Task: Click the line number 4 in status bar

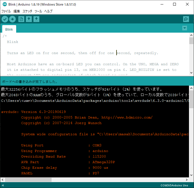Action: 3,185
